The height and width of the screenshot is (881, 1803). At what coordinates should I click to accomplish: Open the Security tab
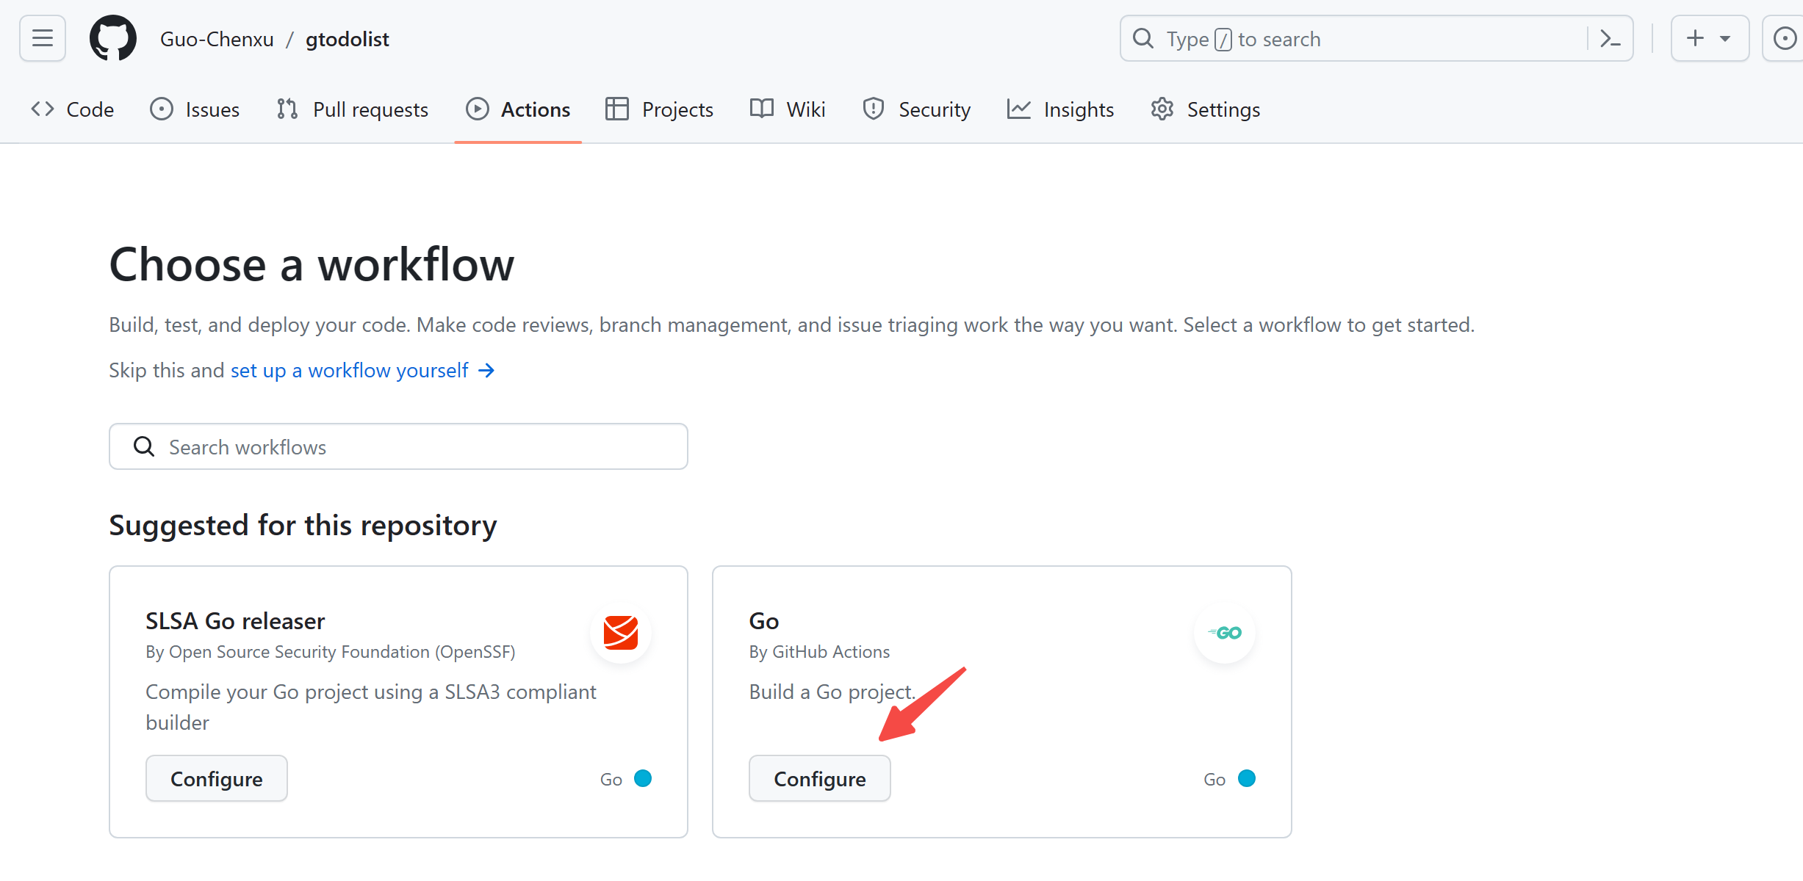(x=916, y=109)
